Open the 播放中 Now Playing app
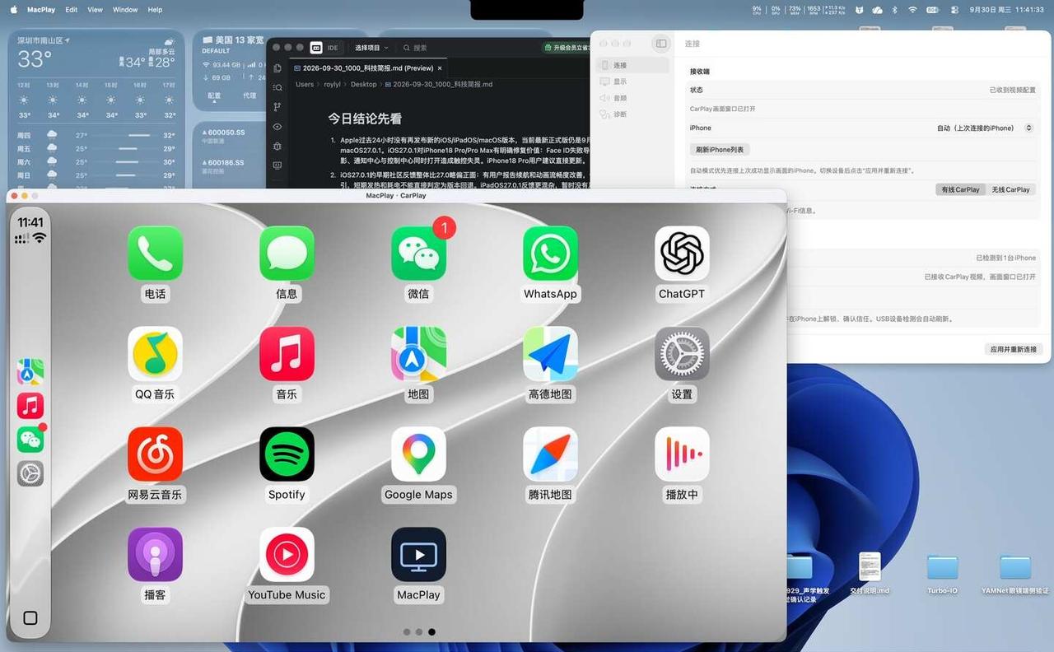This screenshot has height=652, width=1054. (682, 454)
